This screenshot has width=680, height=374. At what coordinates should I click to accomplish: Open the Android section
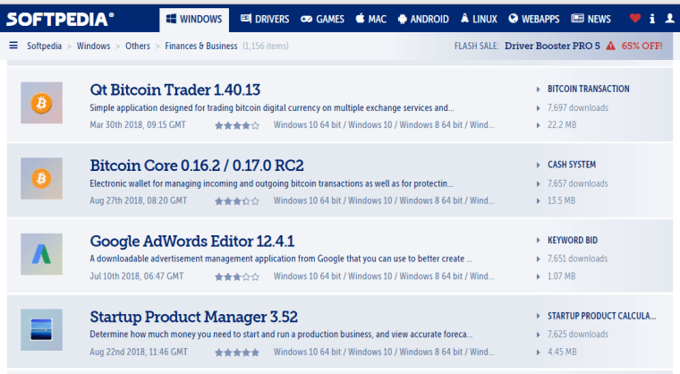[x=423, y=19]
